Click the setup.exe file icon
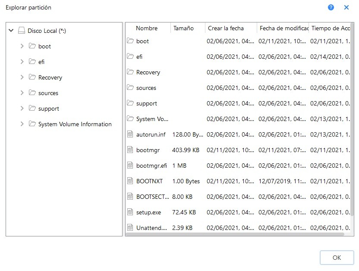The width and height of the screenshot is (359, 271). click(x=130, y=212)
